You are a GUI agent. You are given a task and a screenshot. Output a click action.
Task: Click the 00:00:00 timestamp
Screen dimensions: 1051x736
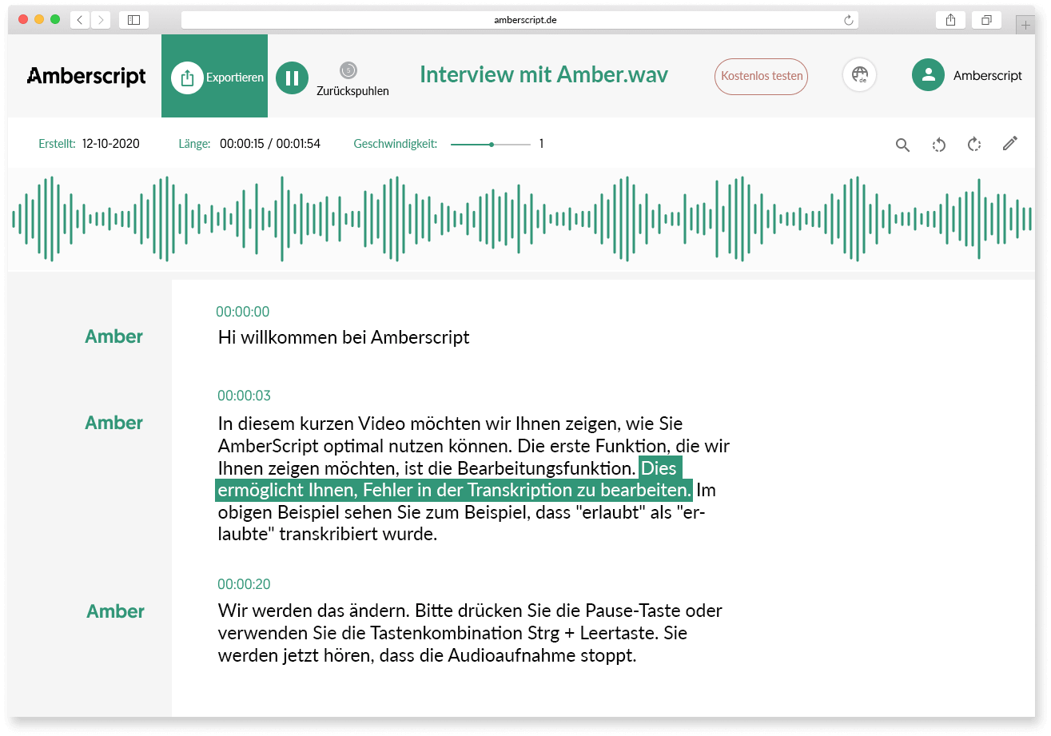pos(243,312)
